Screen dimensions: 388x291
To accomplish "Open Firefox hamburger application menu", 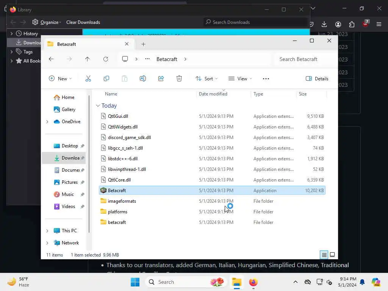I will pyautogui.click(x=379, y=24).
